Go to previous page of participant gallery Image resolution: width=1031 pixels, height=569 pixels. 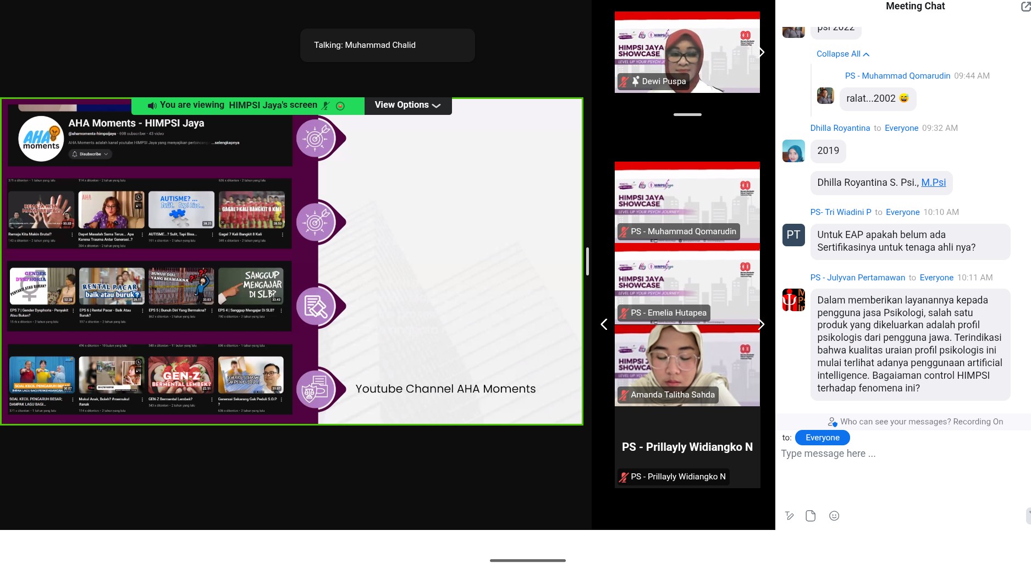tap(604, 324)
